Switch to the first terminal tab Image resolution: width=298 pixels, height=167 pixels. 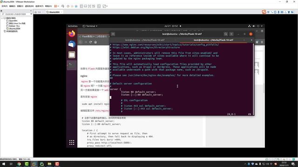(x=145, y=40)
